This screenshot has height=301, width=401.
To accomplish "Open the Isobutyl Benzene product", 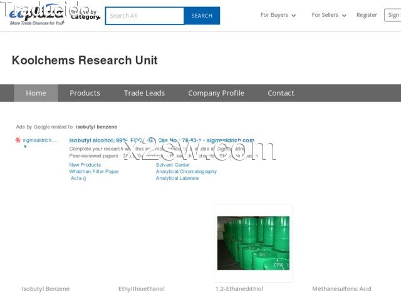I will pos(46,289).
